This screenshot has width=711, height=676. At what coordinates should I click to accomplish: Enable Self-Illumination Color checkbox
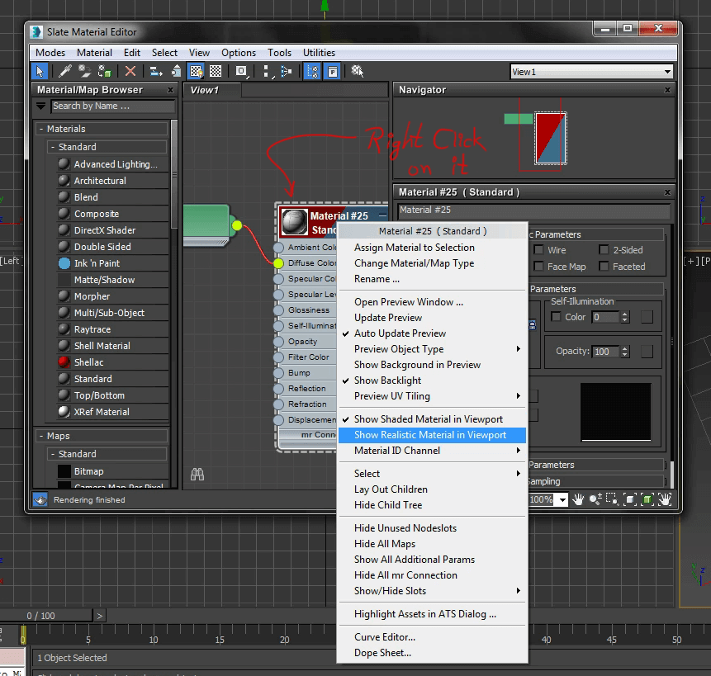coord(556,316)
